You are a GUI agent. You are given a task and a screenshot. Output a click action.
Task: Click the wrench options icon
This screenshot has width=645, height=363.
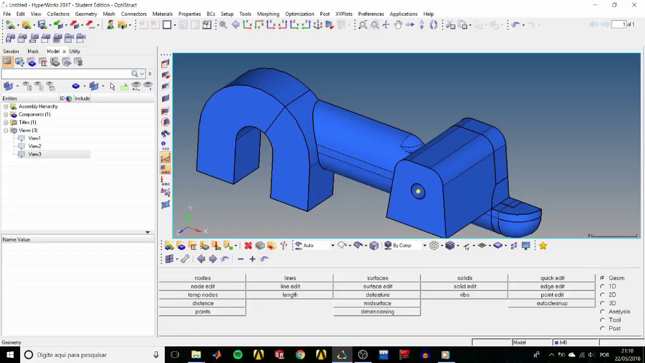184,259
